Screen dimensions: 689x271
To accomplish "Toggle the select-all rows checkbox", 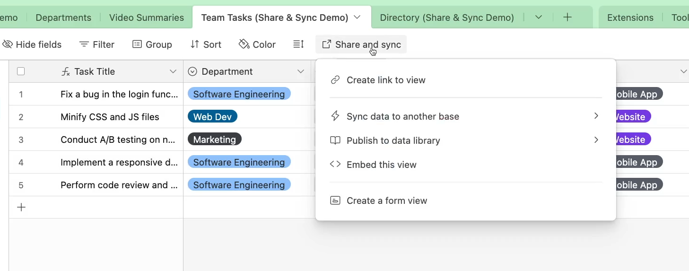I will 21,71.
